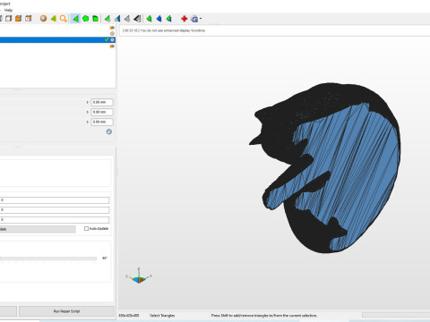Click the red circle icon in second tree row
Viewport: 430px width, 322px height.
[112, 34]
